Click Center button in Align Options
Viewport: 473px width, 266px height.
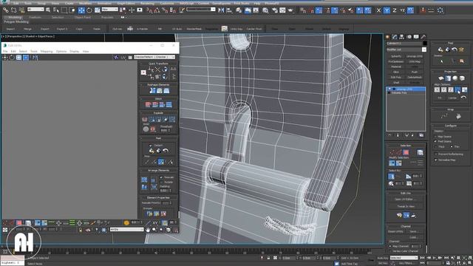pyautogui.click(x=452, y=98)
